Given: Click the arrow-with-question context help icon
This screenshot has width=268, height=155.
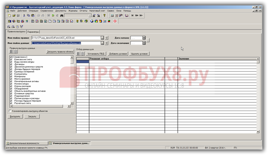Looking at the screenshot, I should click(21, 26).
